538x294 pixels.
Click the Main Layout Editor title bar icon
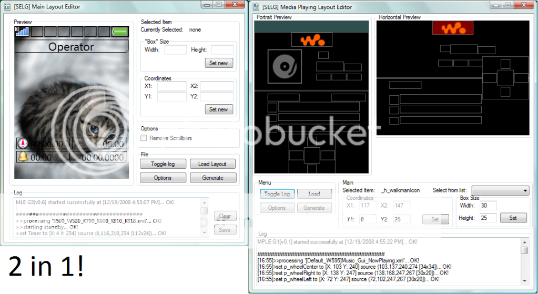coord(8,6)
